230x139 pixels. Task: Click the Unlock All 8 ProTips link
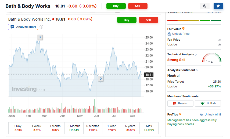click(213, 114)
